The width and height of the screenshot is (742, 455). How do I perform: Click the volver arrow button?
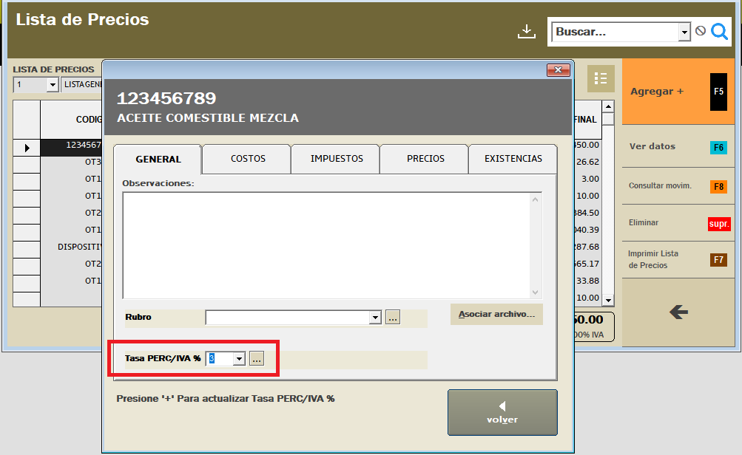coord(502,413)
